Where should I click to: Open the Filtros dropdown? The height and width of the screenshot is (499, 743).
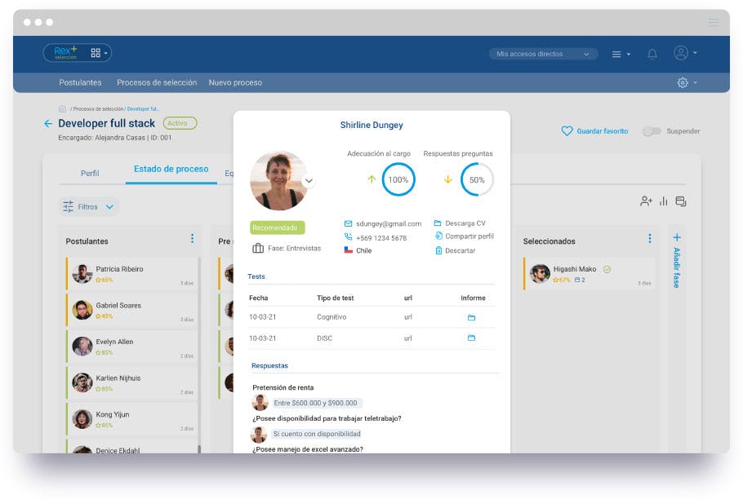pos(88,206)
